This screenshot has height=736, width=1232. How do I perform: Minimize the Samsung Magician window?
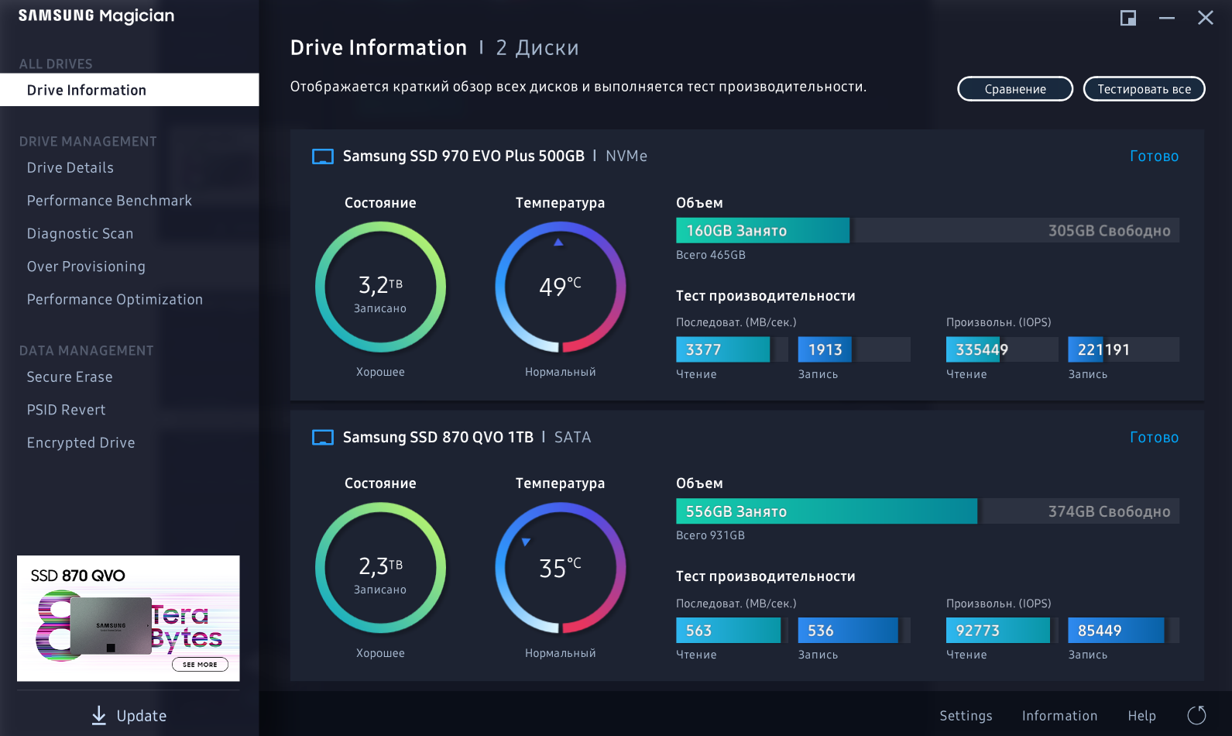point(1167,18)
